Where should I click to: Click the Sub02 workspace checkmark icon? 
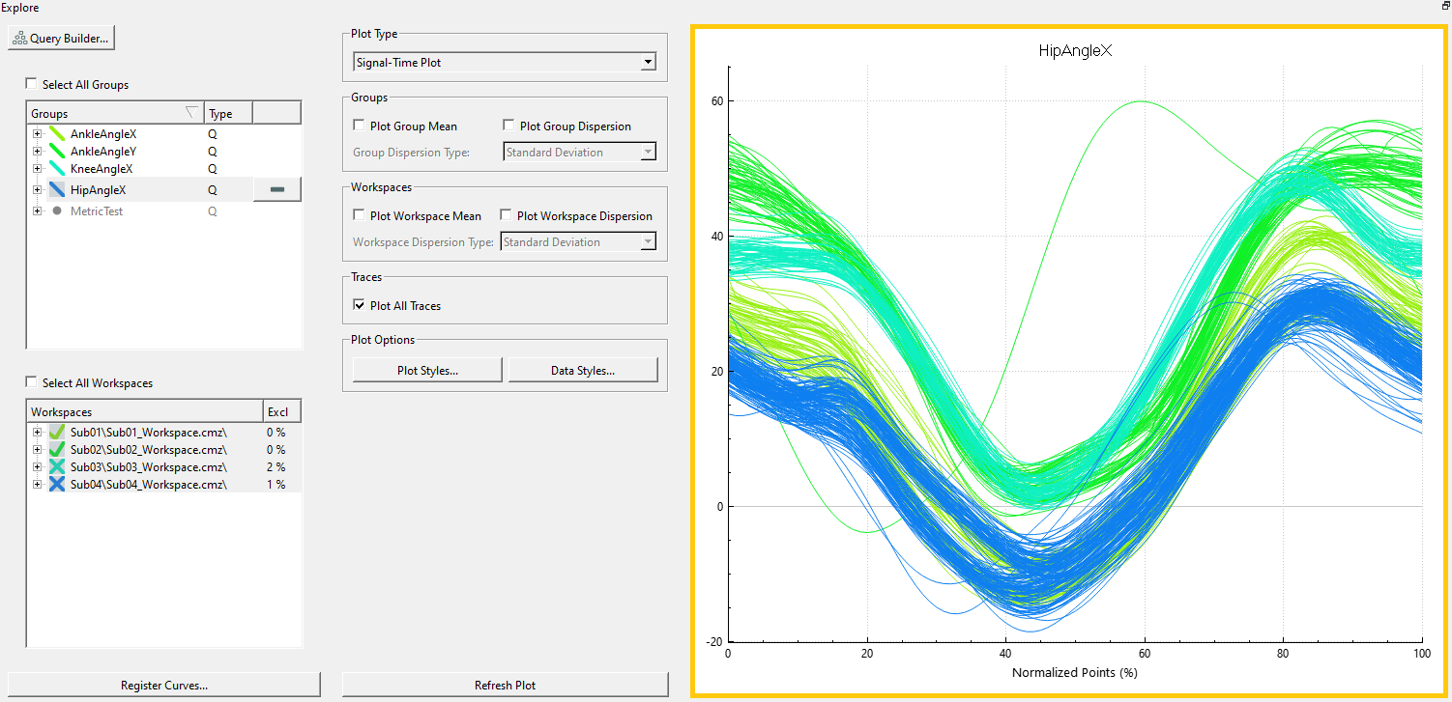click(57, 449)
